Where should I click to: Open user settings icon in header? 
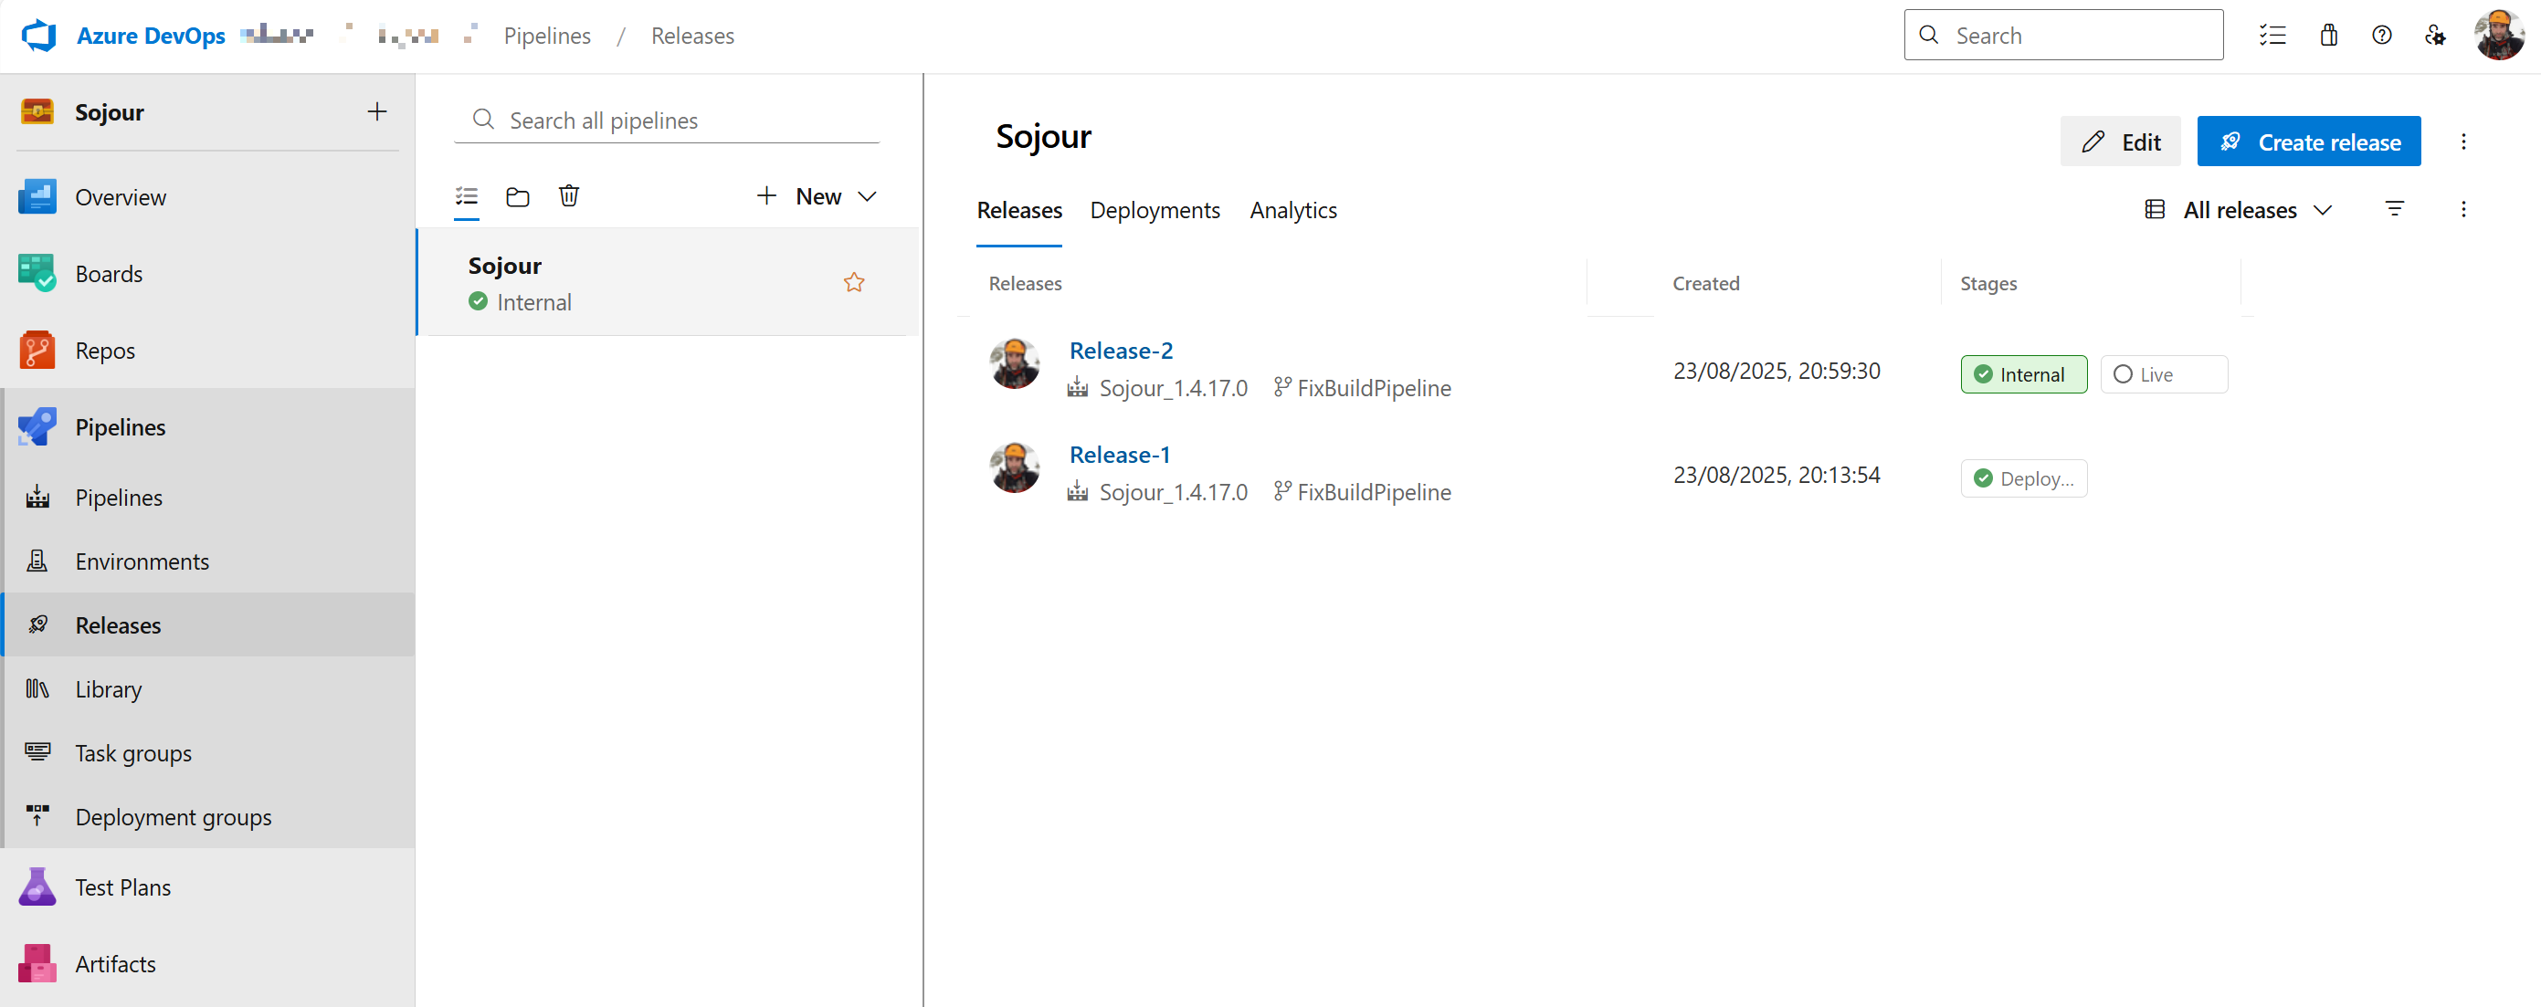(x=2434, y=36)
